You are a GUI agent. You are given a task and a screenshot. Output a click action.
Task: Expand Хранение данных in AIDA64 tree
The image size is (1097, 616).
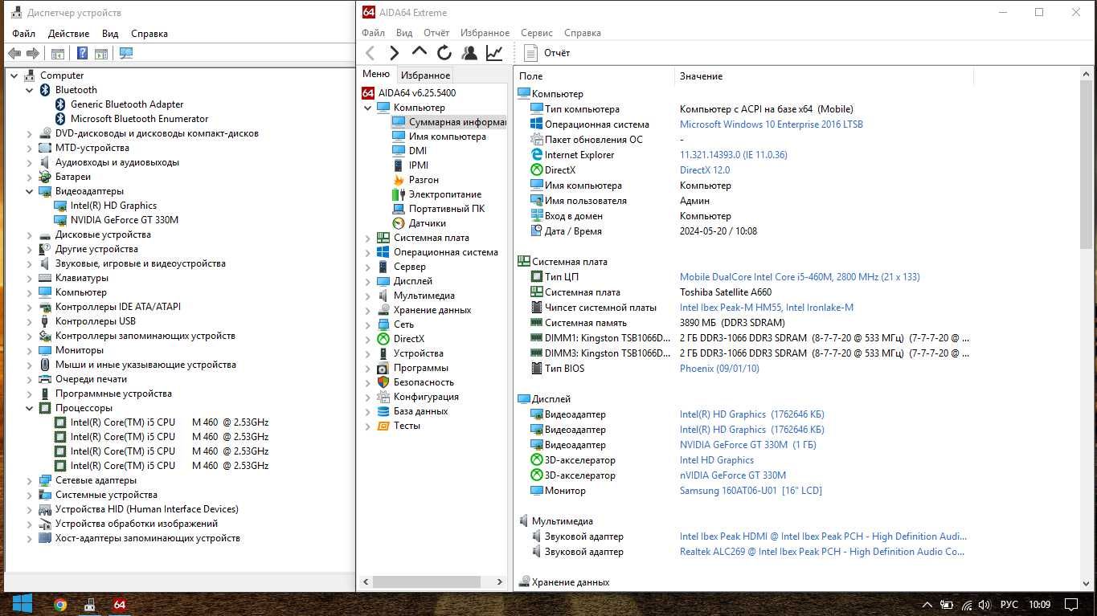[x=368, y=310]
